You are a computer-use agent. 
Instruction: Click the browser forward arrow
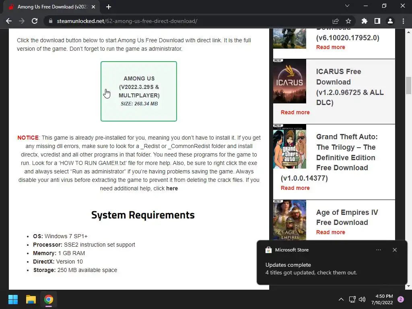(22, 21)
